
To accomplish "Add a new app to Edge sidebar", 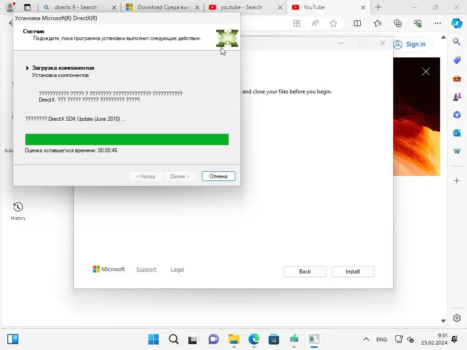I will [x=457, y=180].
